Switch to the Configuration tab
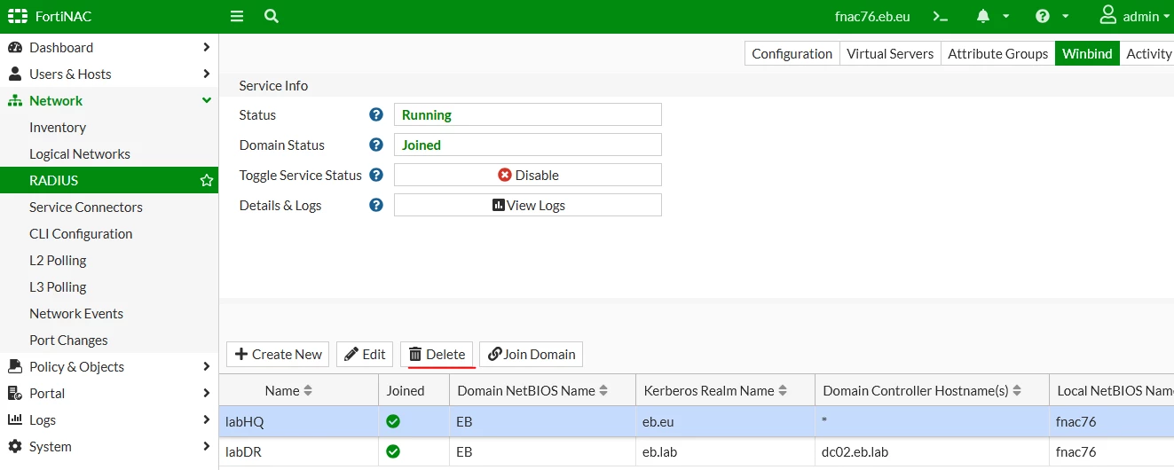 792,53
